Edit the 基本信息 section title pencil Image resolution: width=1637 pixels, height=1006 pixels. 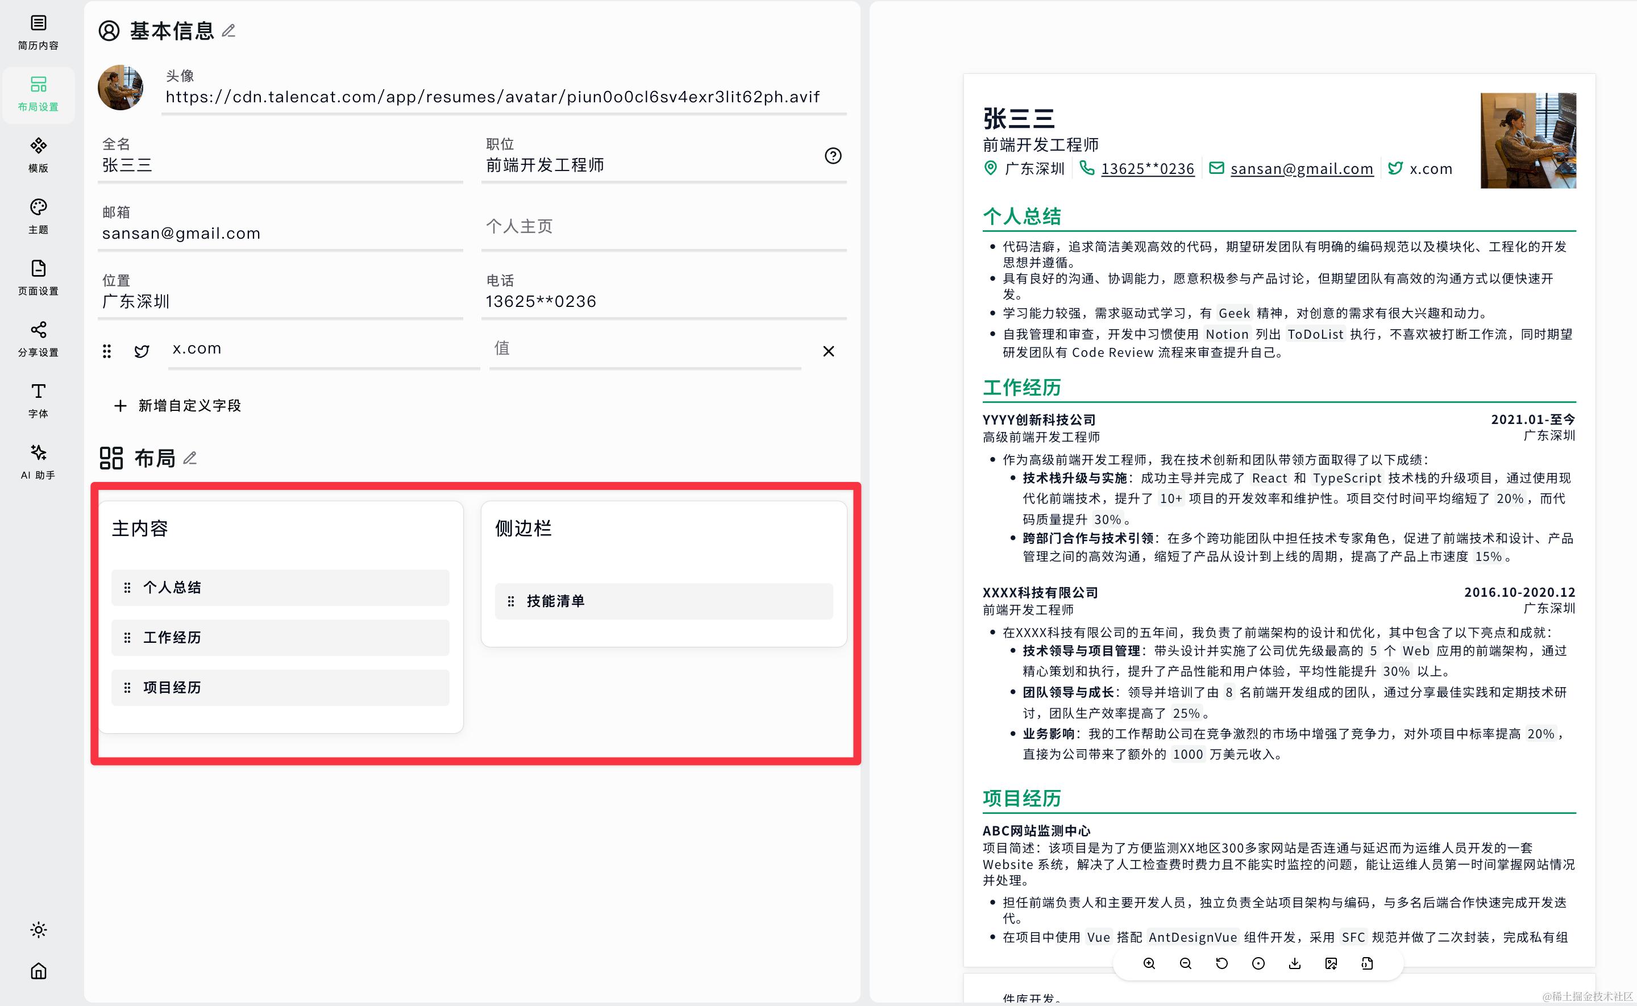coord(229,31)
